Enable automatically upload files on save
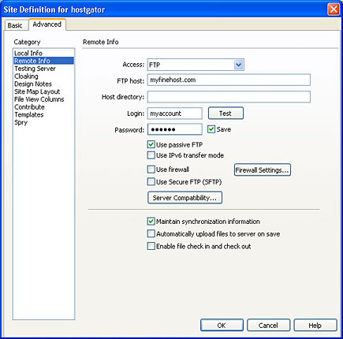Image resolution: width=343 pixels, height=339 pixels. click(x=151, y=233)
